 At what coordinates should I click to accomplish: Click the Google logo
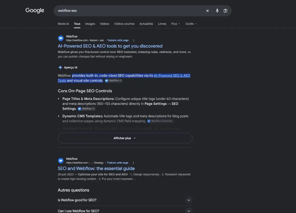click(x=35, y=10)
